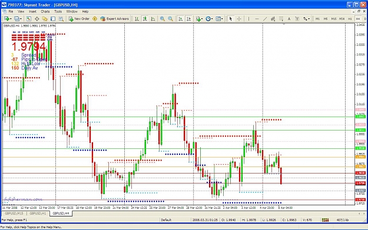
Task: Zoom in on the chart
Action: pyautogui.click(x=162, y=19)
